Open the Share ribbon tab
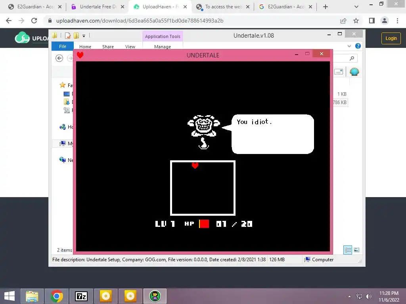406x304 pixels. point(108,47)
